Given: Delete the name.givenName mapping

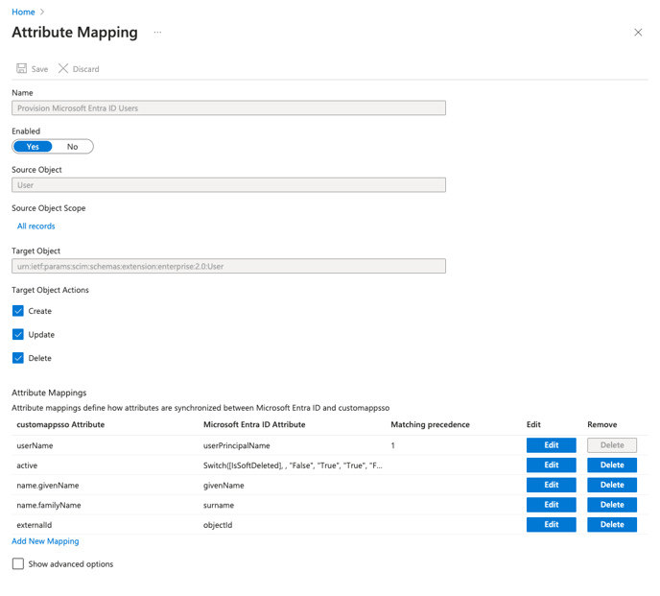Looking at the screenshot, I should point(612,485).
